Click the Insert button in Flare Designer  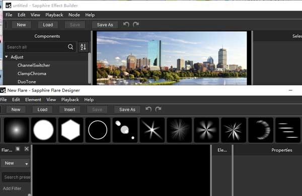pyautogui.click(x=70, y=110)
